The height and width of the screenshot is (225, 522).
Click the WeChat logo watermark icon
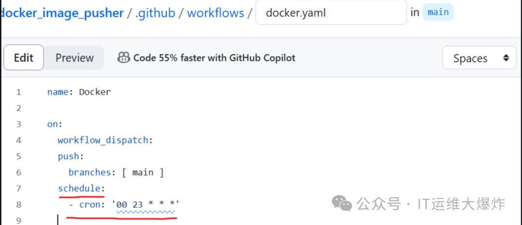pyautogui.click(x=342, y=203)
